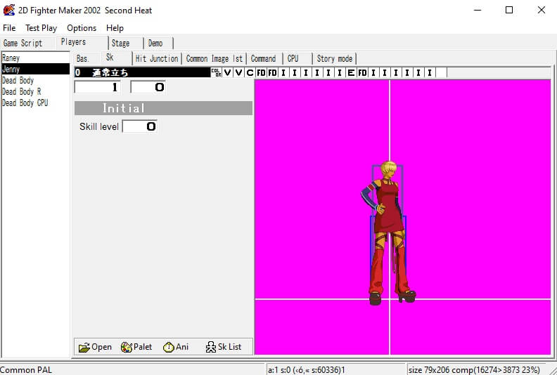Open the Options menu
The height and width of the screenshot is (375, 557).
(82, 28)
